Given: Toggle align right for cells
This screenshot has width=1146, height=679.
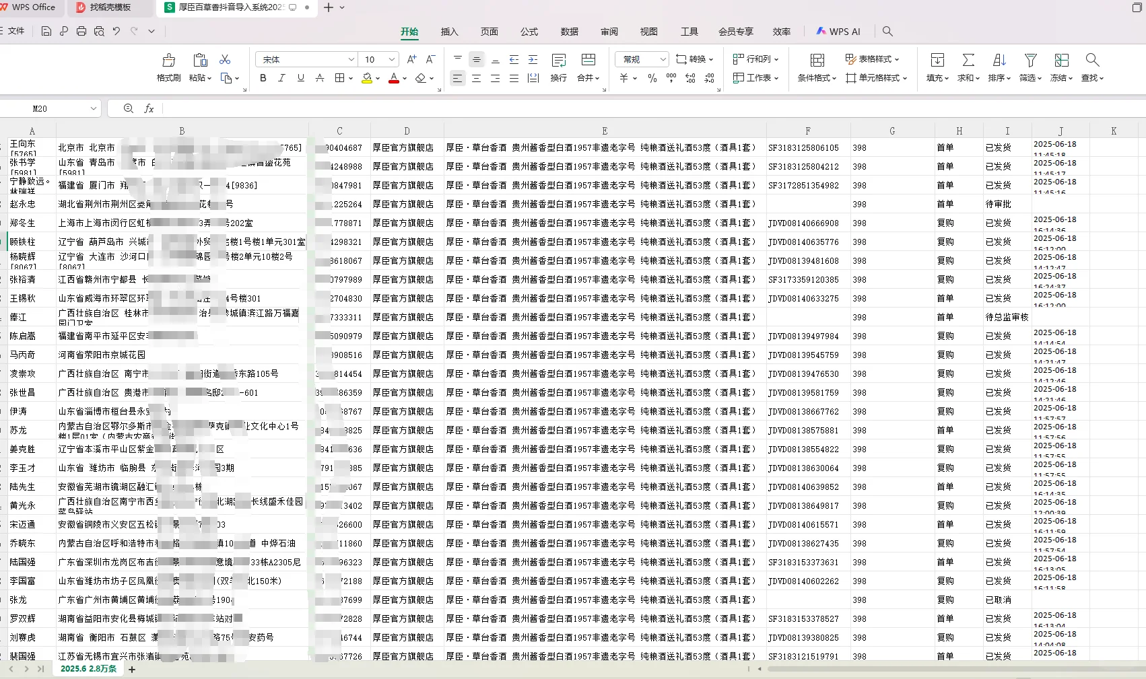Looking at the screenshot, I should click(495, 78).
